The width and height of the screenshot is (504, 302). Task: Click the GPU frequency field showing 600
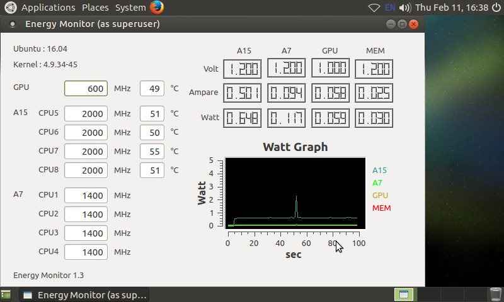click(x=86, y=89)
